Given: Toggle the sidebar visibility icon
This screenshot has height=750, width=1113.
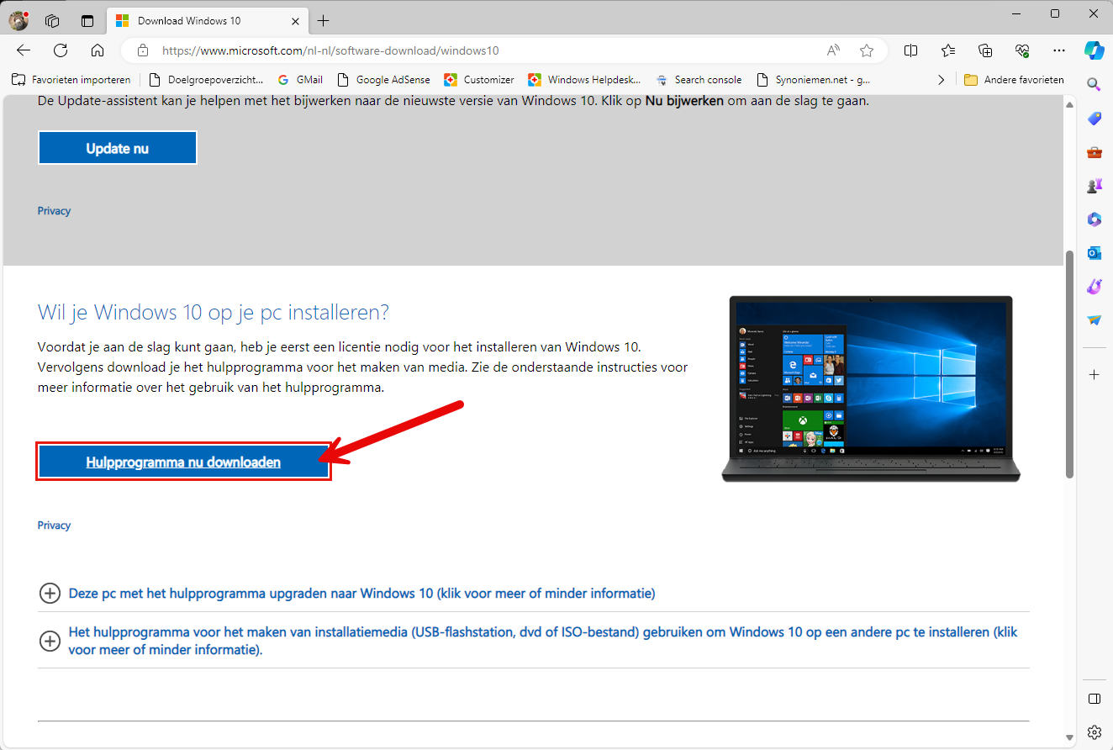Looking at the screenshot, I should click(1094, 699).
